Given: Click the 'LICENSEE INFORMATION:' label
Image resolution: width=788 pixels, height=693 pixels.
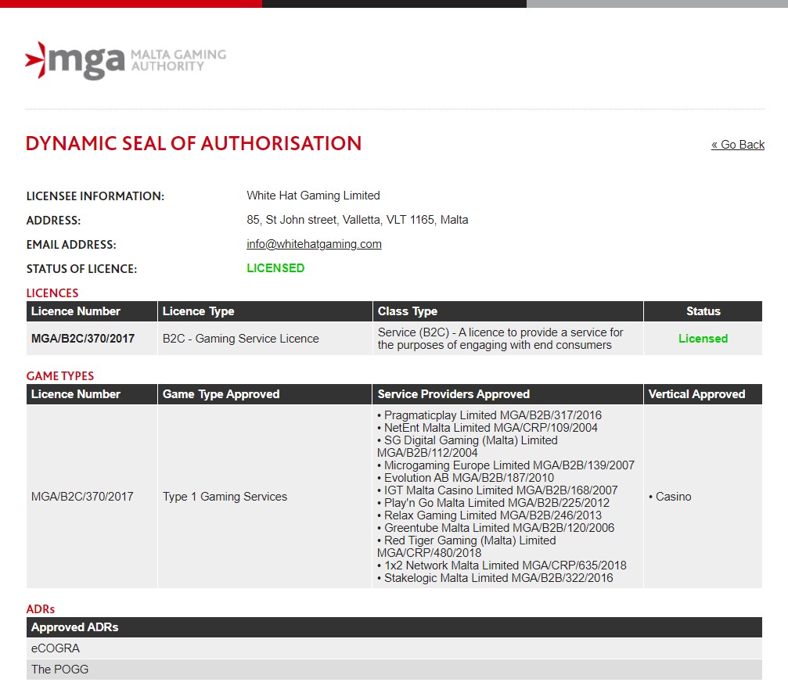Looking at the screenshot, I should 95,196.
